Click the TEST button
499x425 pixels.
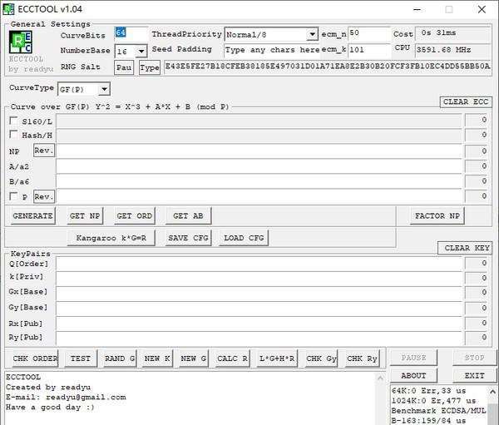coord(81,358)
